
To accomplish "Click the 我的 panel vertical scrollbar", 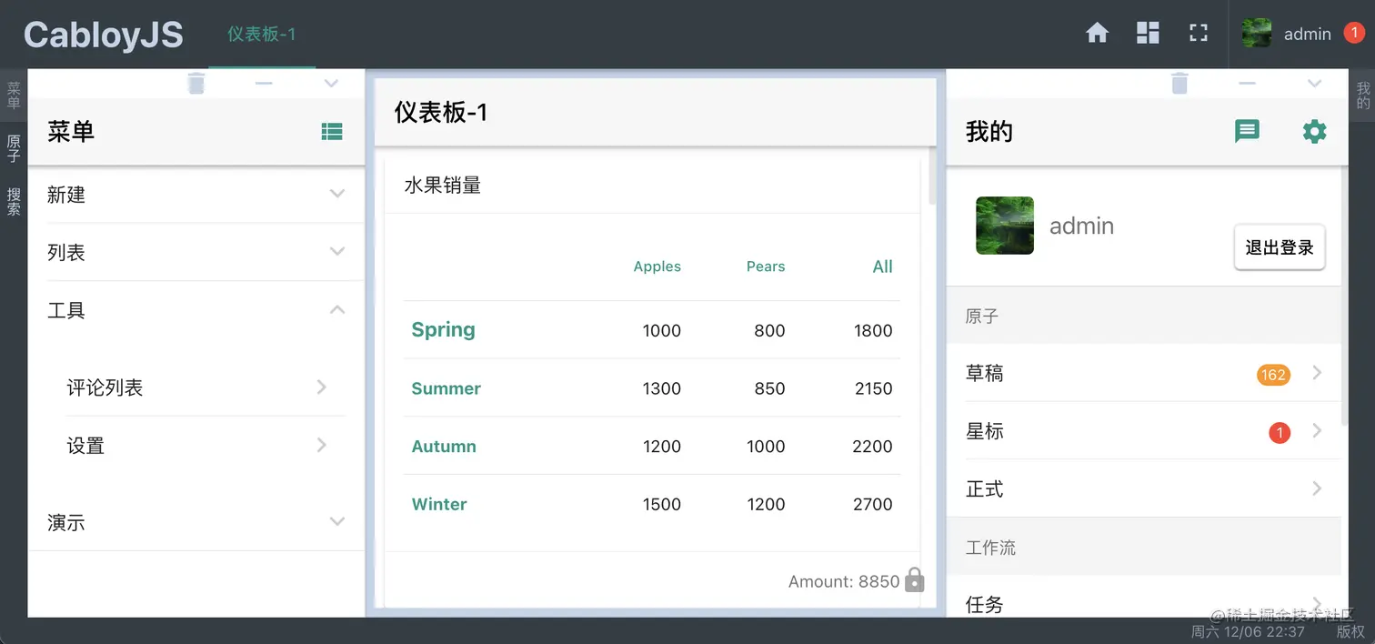I will point(1345,296).
